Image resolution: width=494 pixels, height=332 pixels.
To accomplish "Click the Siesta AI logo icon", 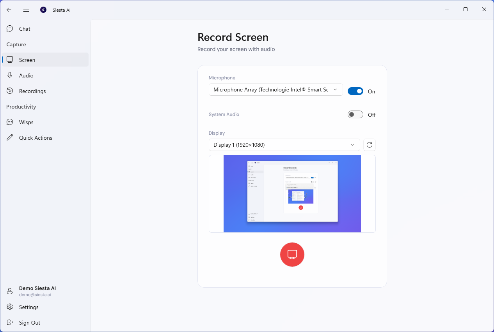I will (x=43, y=10).
